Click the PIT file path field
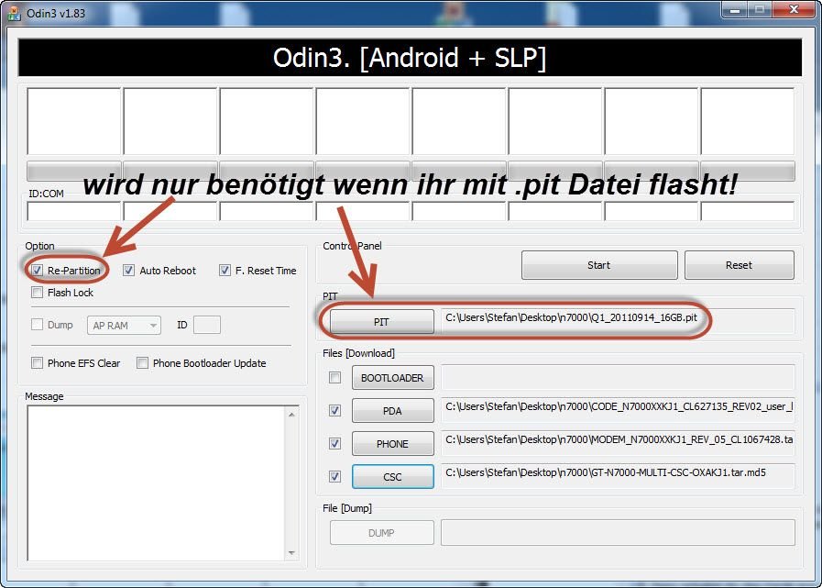 click(618, 321)
